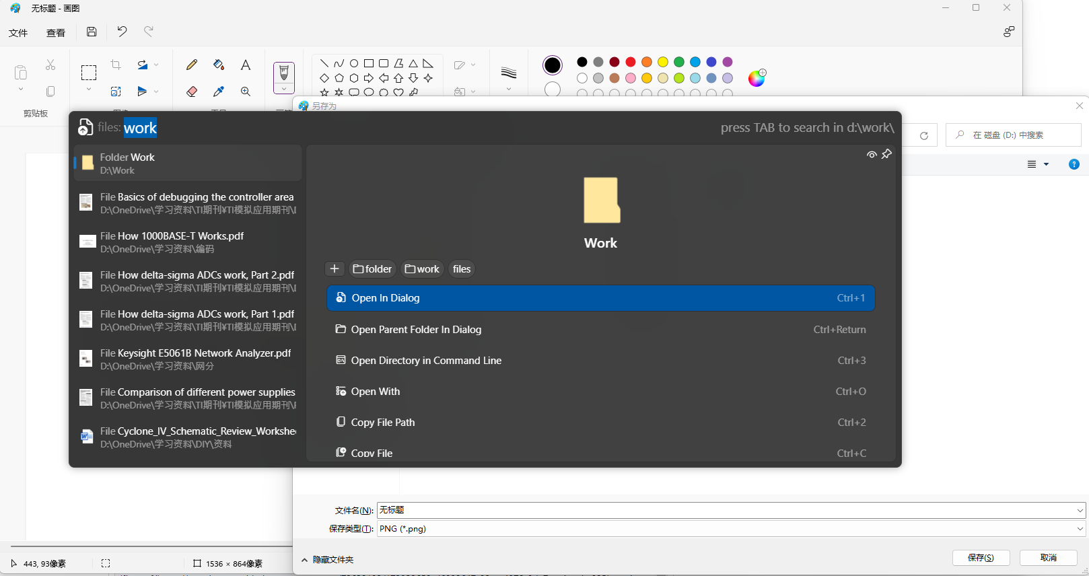
Task: Toggle the pin icon in launcher
Action: pyautogui.click(x=887, y=154)
